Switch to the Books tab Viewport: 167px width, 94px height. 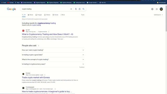[55, 15]
